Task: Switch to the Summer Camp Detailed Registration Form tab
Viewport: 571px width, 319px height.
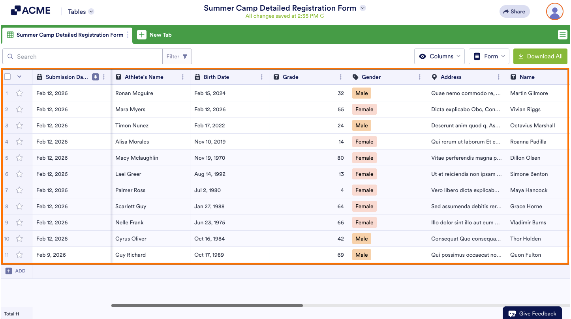Action: (65, 35)
